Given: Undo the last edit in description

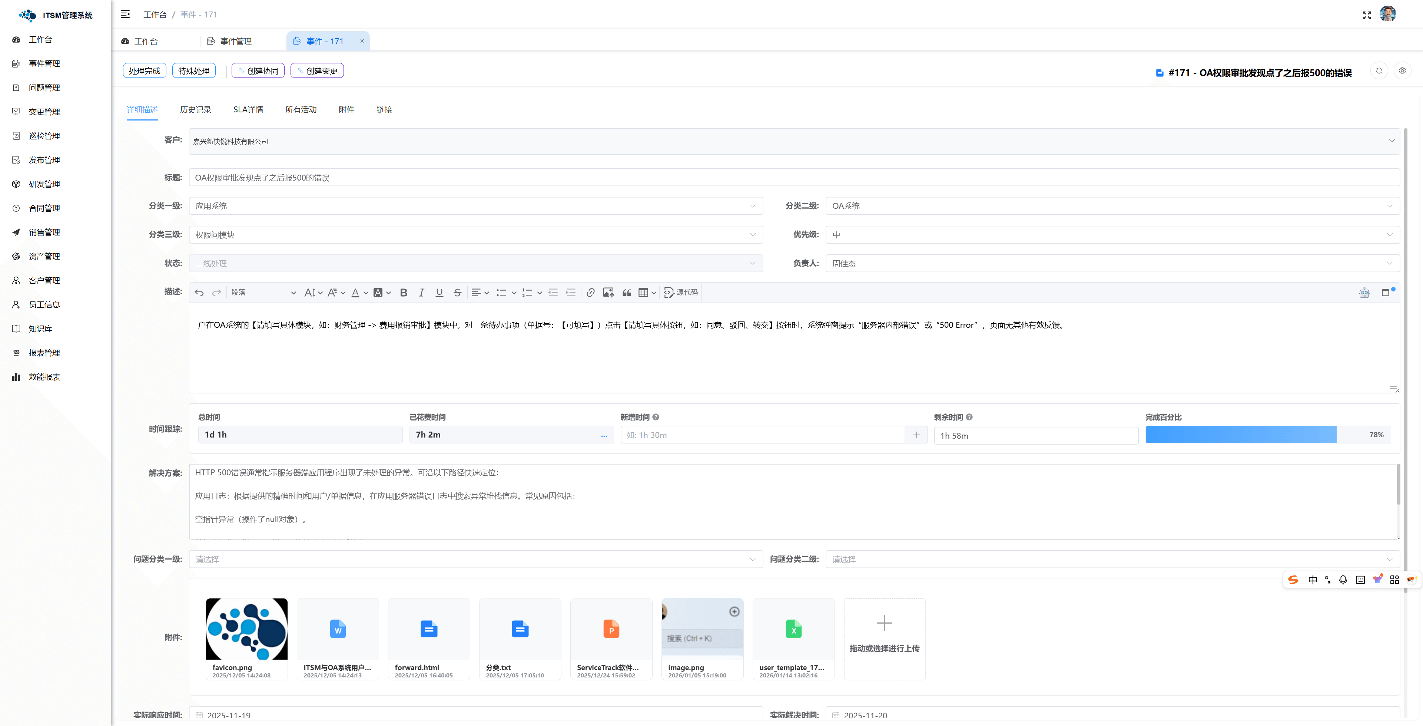Looking at the screenshot, I should coord(199,293).
